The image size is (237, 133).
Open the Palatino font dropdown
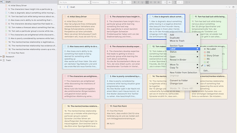[100, 2]
